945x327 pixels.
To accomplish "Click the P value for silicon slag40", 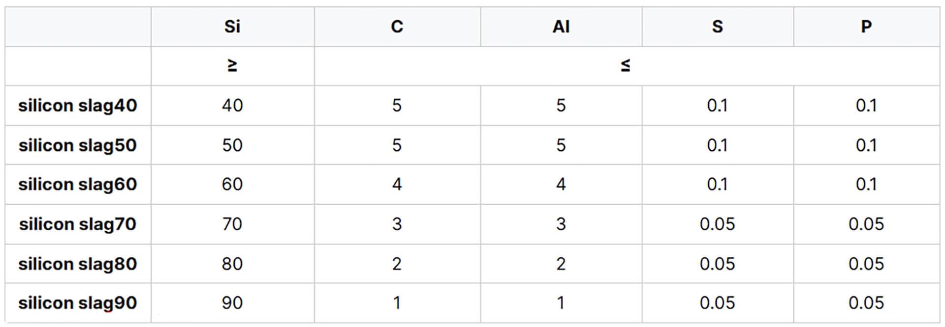I will 866,106.
